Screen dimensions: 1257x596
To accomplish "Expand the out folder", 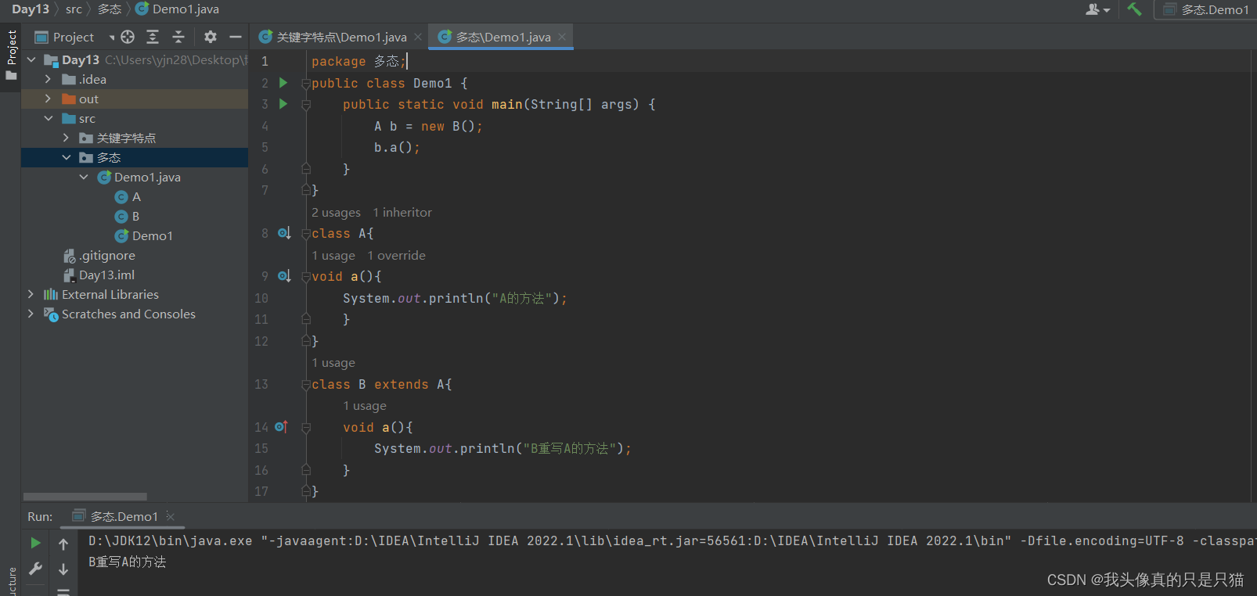I will tap(49, 99).
